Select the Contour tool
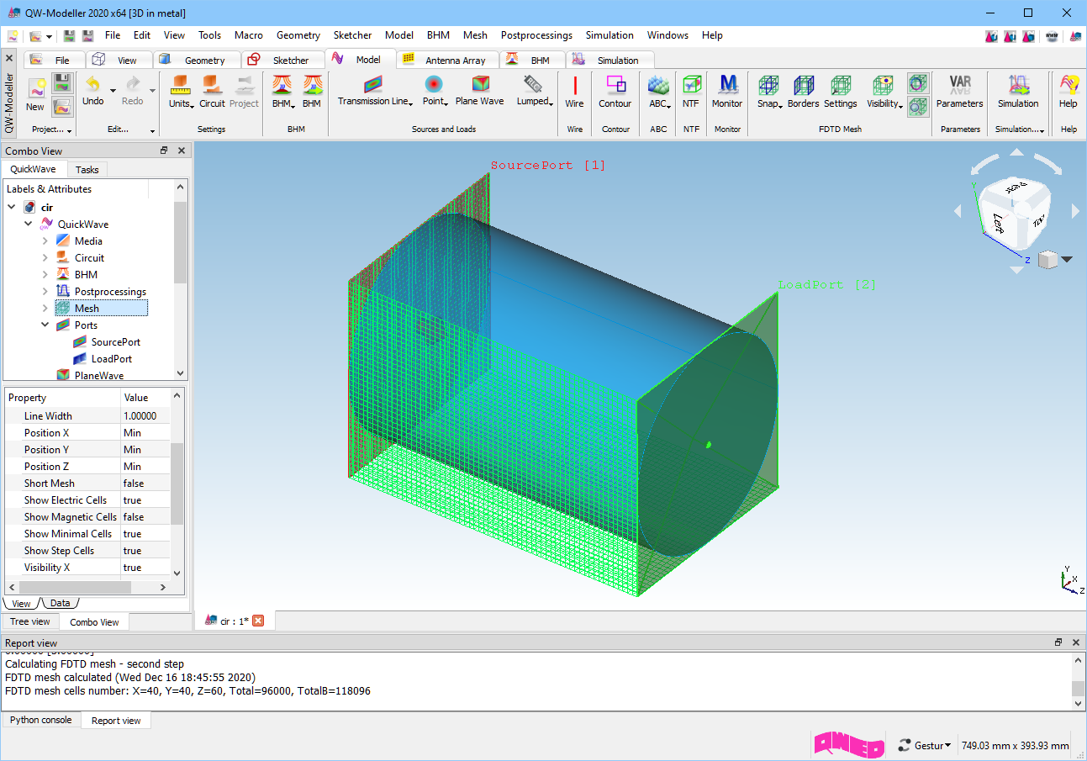This screenshot has width=1087, height=761. (615, 92)
